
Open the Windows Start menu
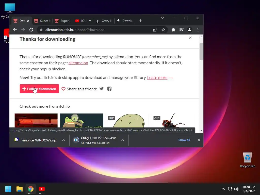tap(8, 189)
